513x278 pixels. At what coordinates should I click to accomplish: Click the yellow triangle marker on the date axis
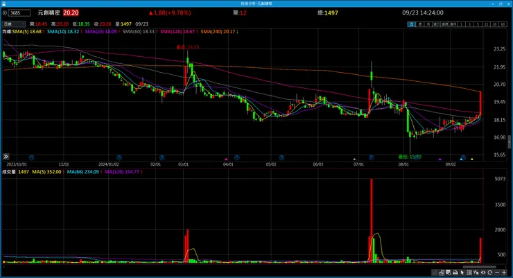[472, 159]
